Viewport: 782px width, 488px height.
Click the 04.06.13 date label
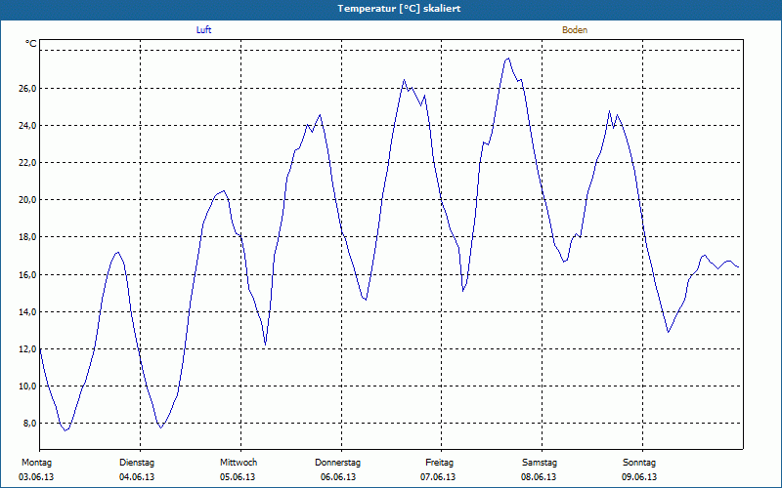pyautogui.click(x=137, y=477)
